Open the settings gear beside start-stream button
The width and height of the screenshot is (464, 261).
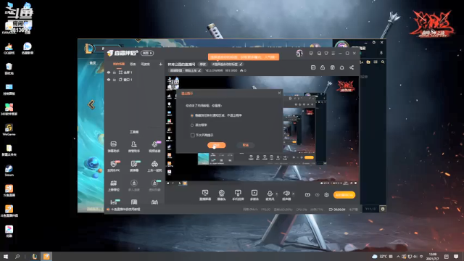326,195
